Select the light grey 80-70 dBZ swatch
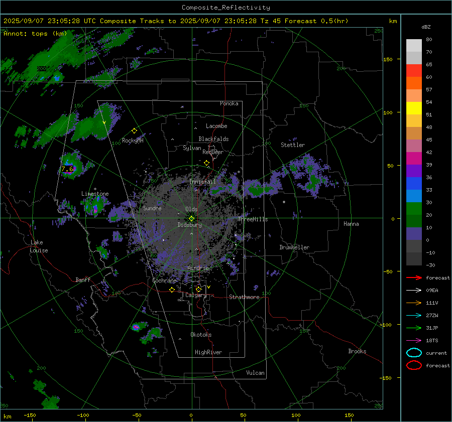Screen dimensions: 452x422 414,46
